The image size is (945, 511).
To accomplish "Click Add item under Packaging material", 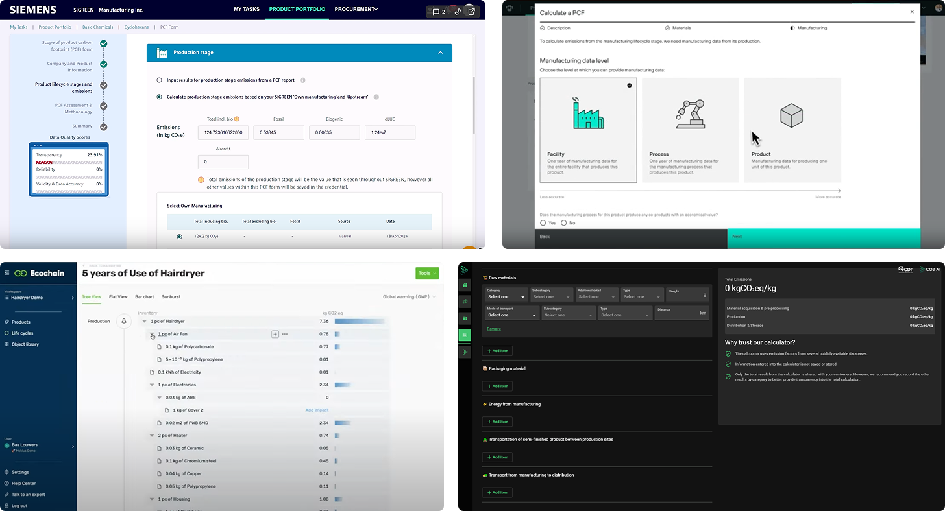I will 497,386.
